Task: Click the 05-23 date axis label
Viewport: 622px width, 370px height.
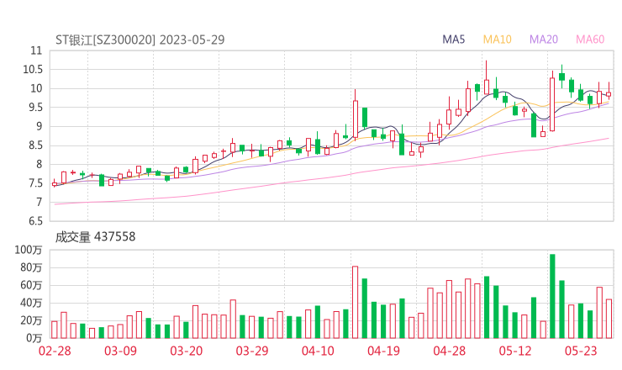Action: tap(581, 351)
